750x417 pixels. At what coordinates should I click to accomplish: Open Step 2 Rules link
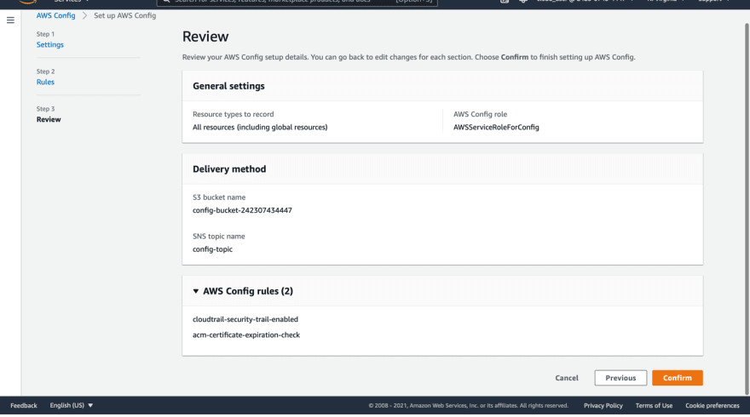click(45, 82)
